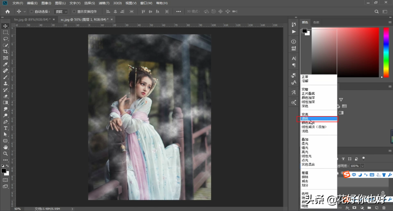Click the 50% zoom level field

(x=17, y=209)
